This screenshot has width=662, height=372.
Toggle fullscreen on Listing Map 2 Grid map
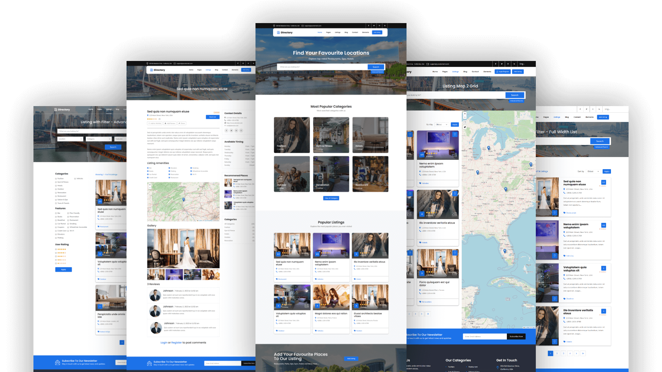(465, 122)
